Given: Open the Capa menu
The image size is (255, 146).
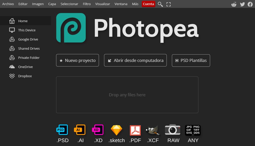Looking at the screenshot, I should pos(52,4).
